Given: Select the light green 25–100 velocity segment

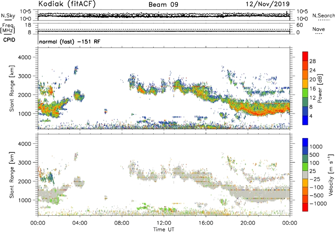Looking at the screenshot, I should click(305, 167).
